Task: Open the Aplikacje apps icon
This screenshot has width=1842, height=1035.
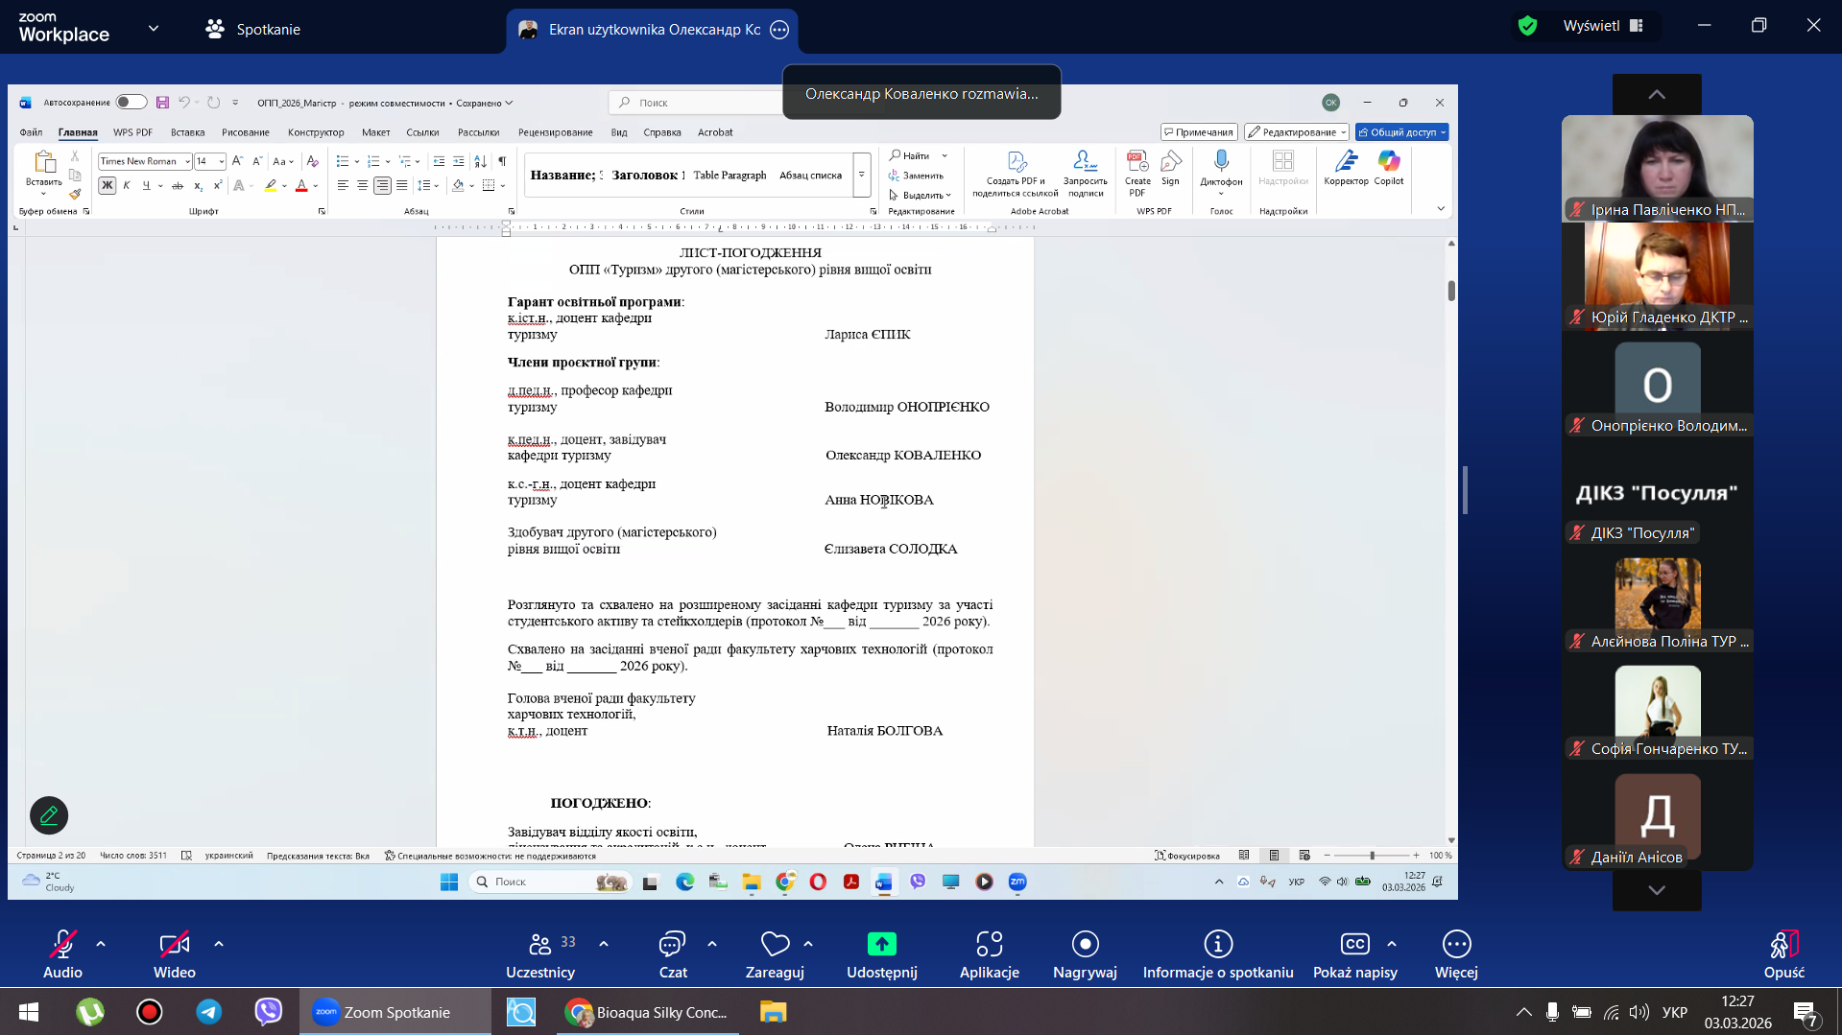Action: (x=989, y=946)
